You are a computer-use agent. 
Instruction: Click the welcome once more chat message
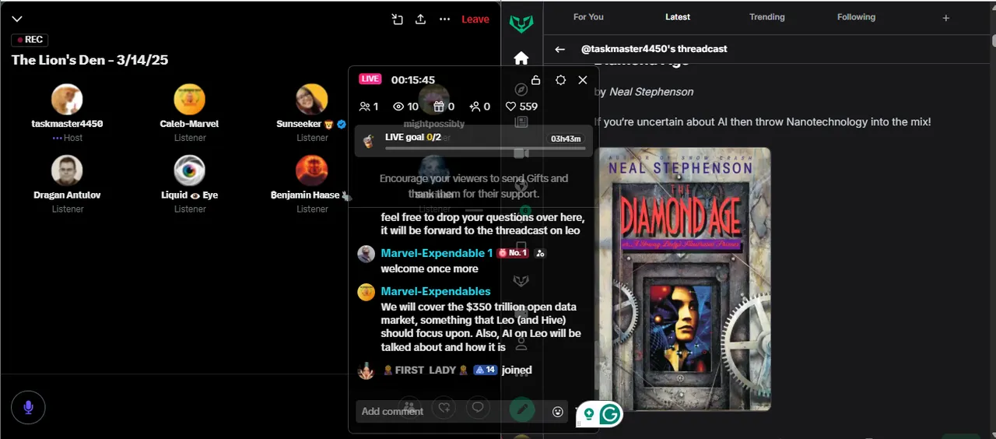[430, 269]
